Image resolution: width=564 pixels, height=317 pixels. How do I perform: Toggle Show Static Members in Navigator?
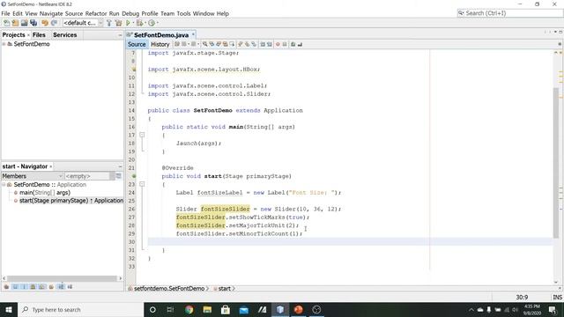pos(24,287)
